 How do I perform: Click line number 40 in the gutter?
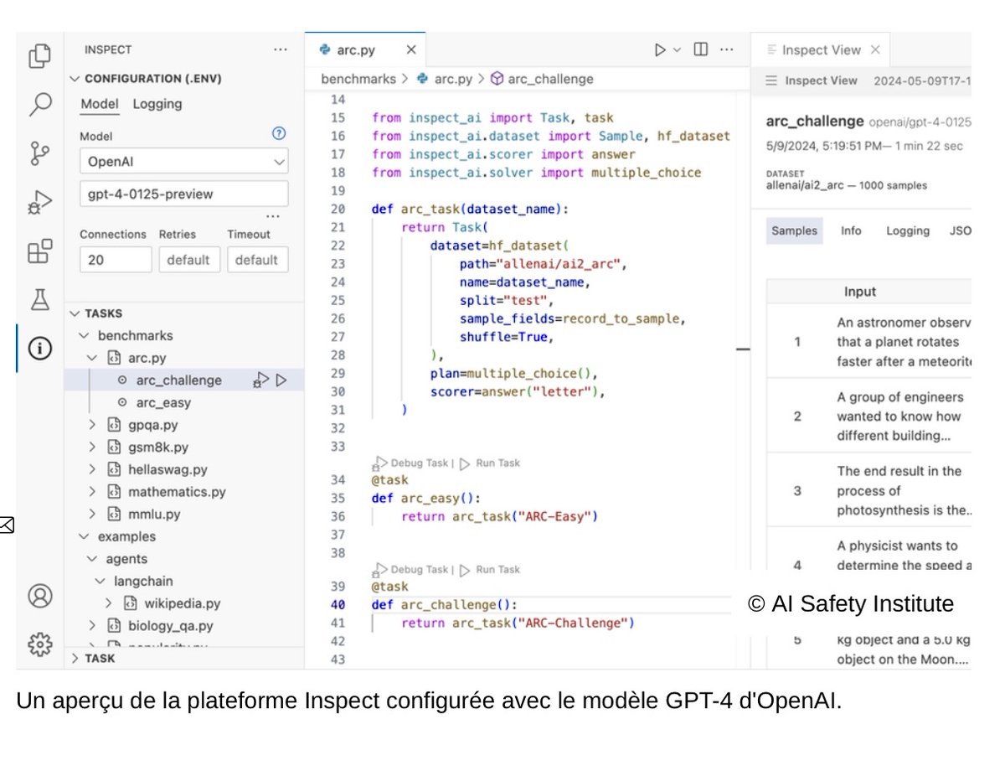click(338, 605)
